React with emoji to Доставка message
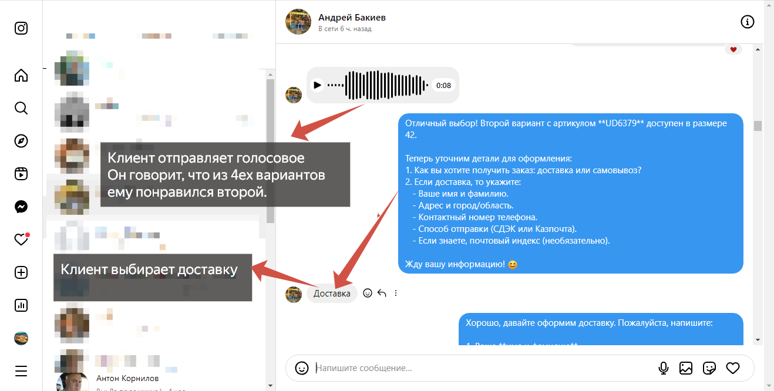774x391 pixels. pyautogui.click(x=368, y=293)
